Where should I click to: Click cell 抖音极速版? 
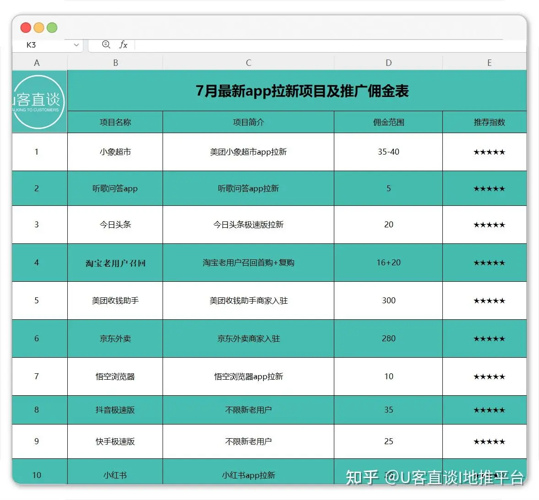(115, 410)
